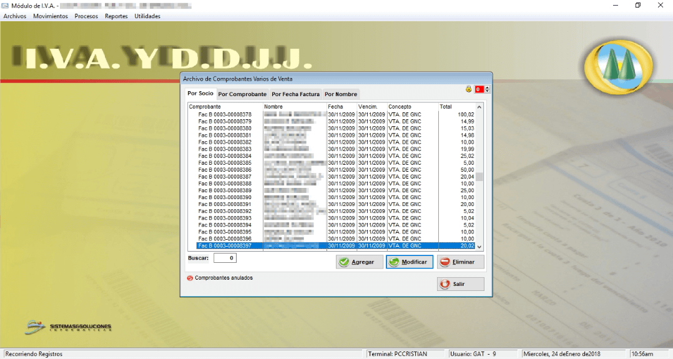The height and width of the screenshot is (359, 673).
Task: Select row Fac B 0003-00008381
Action: [336, 135]
